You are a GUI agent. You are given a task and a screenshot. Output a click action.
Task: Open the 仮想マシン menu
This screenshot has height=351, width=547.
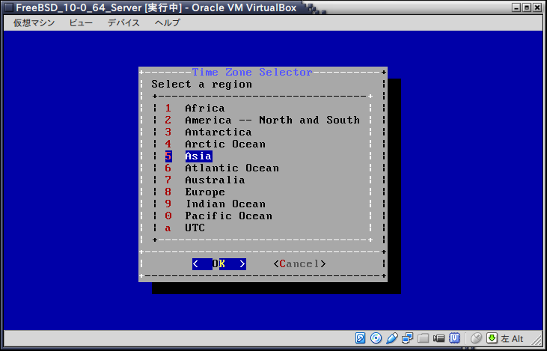coord(34,22)
